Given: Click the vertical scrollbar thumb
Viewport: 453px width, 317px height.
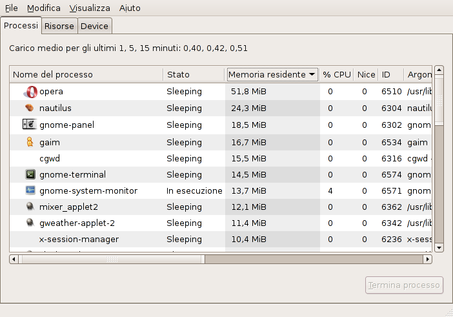Looking at the screenshot, I should 439,100.
